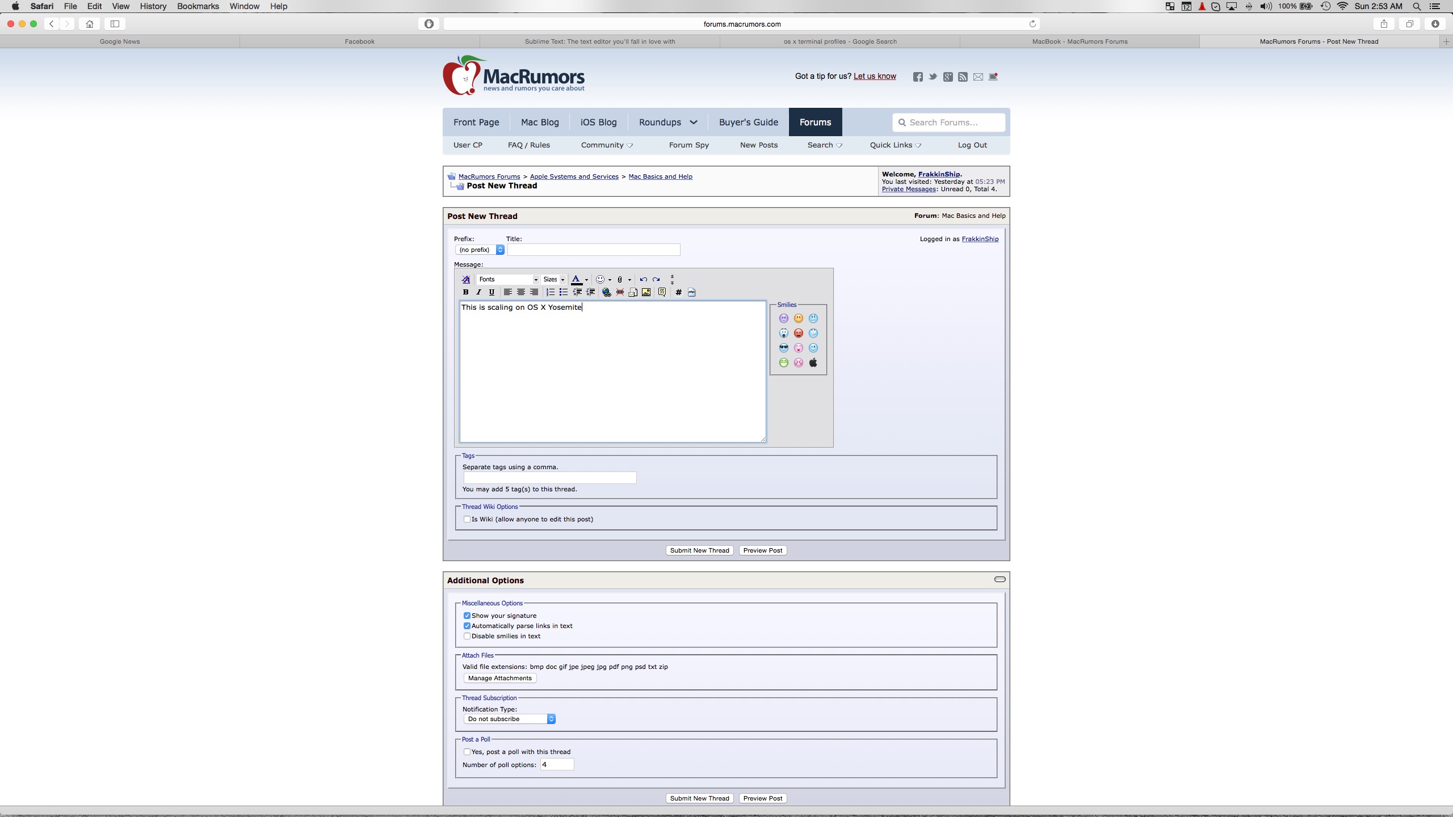Toggle underline formatting in message editor
Screen dimensions: 1453x817
coord(492,292)
